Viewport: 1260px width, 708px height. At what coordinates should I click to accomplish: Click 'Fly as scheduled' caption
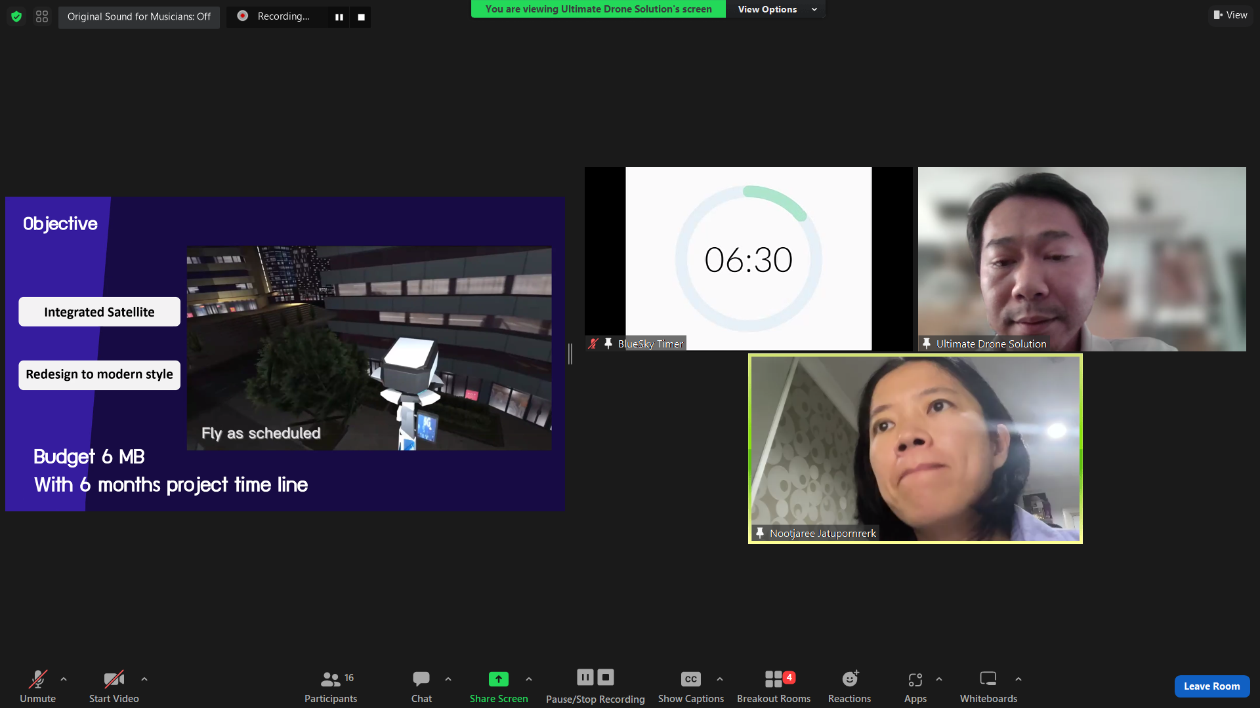pyautogui.click(x=261, y=433)
